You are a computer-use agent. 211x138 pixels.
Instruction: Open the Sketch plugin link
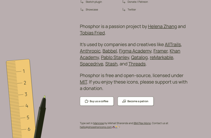coord(94,2)
